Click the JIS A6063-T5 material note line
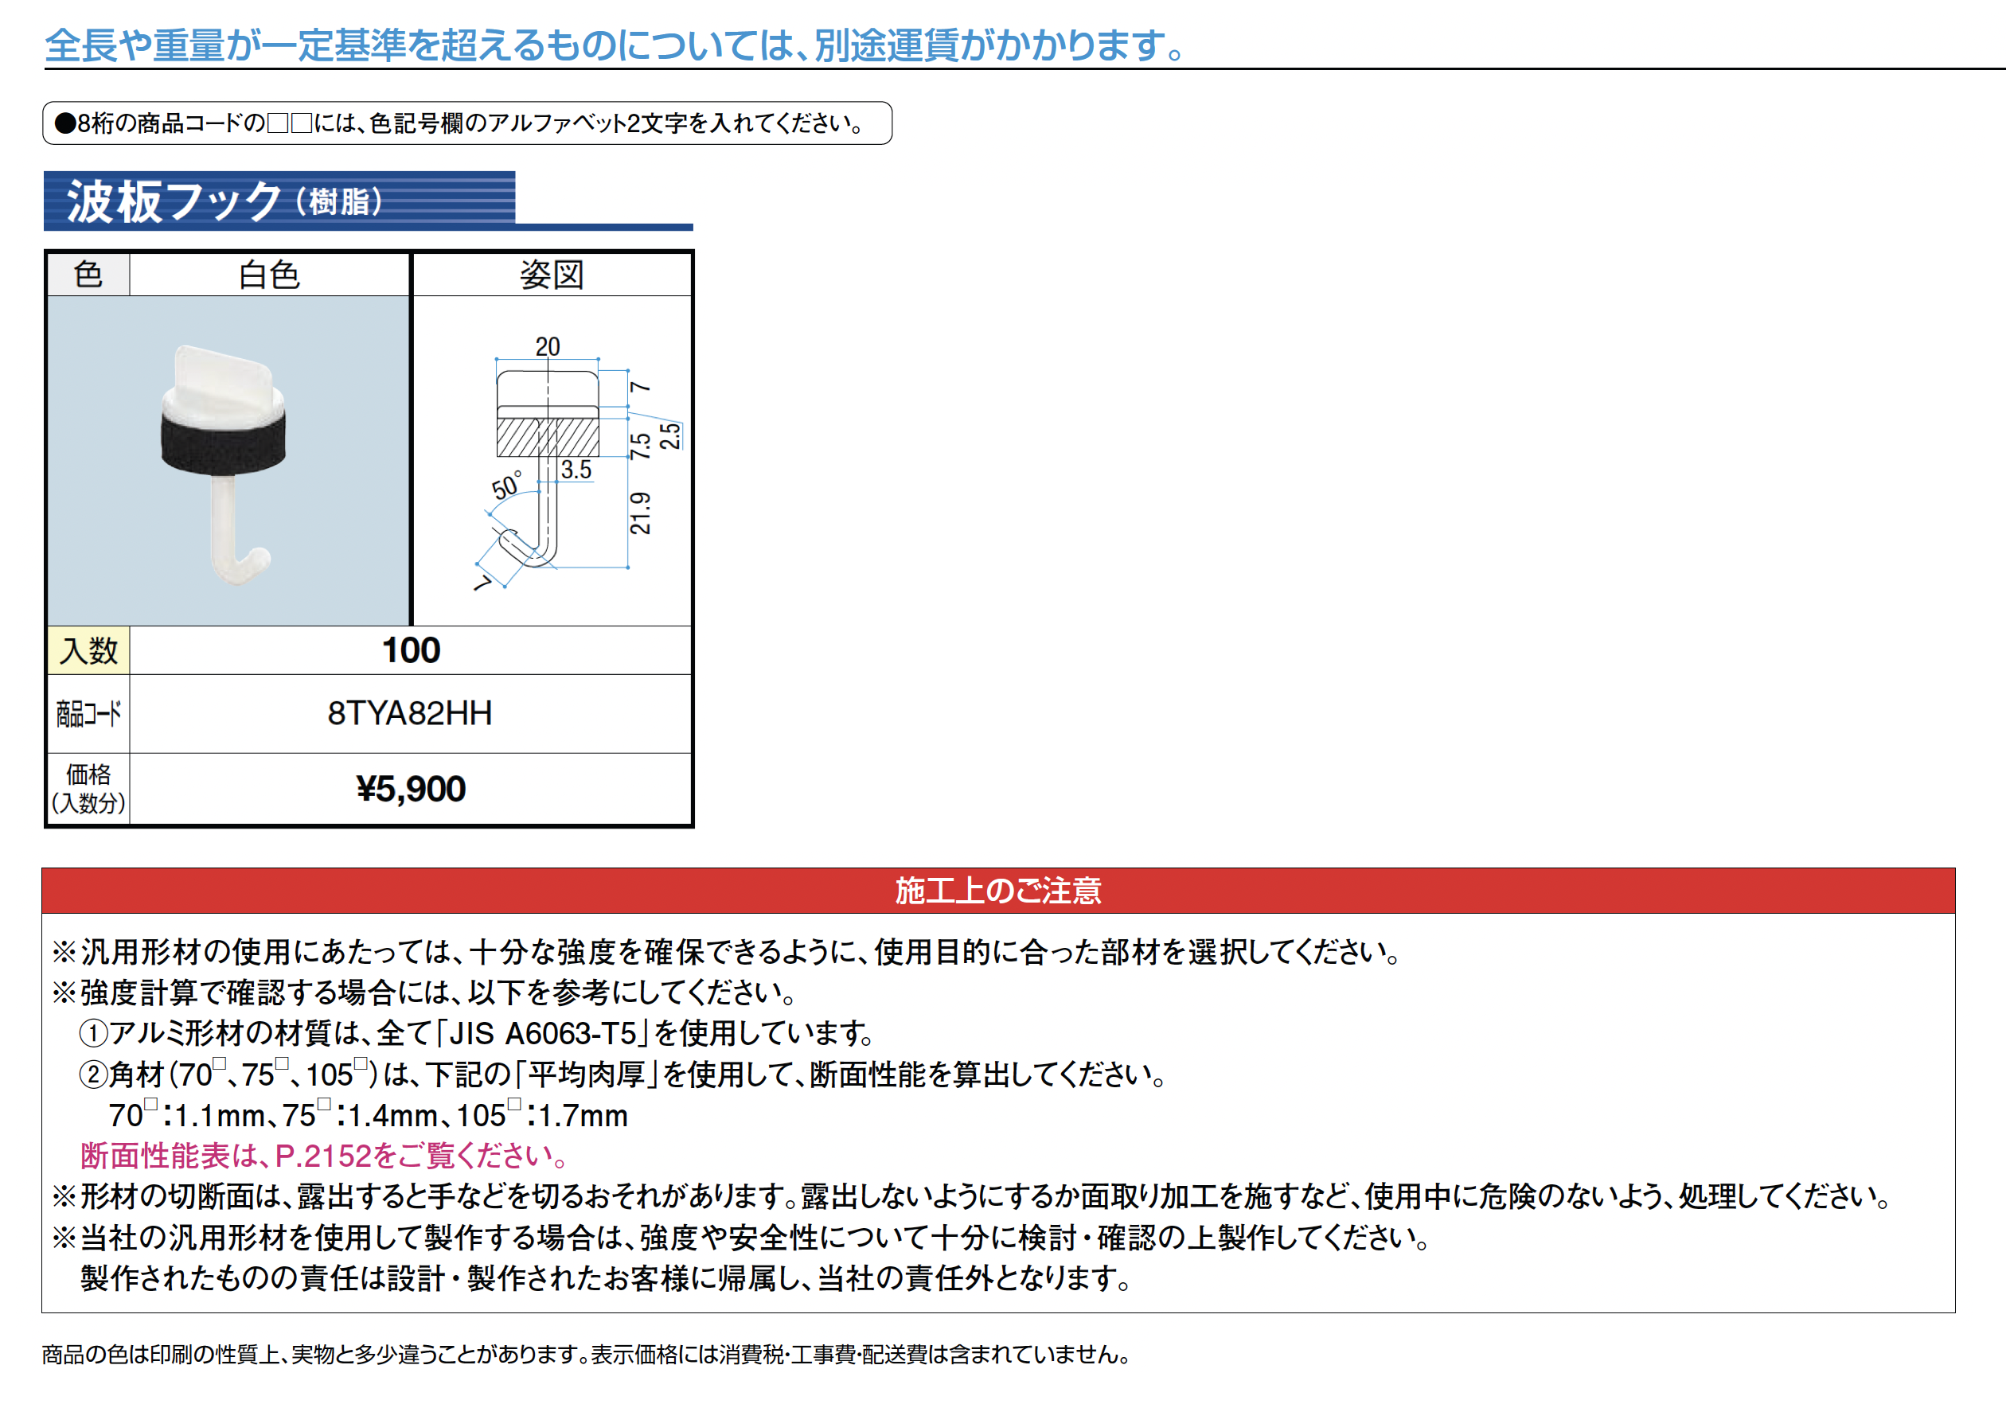The width and height of the screenshot is (2006, 1404). pyautogui.click(x=476, y=1034)
